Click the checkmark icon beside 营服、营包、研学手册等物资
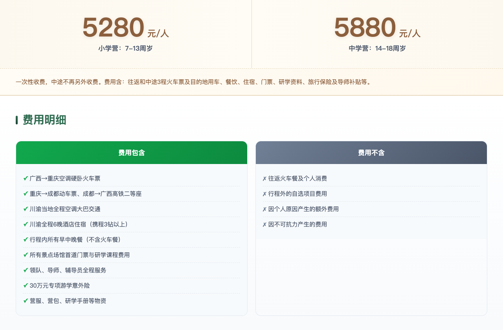 point(26,301)
